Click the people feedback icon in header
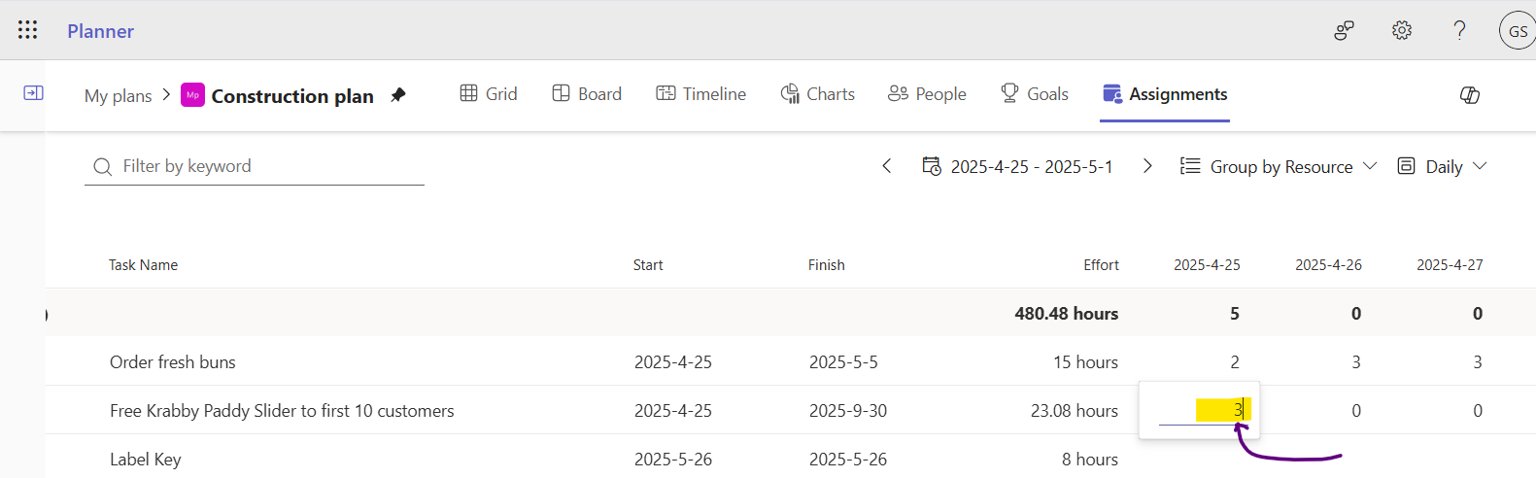The width and height of the screenshot is (1536, 478). click(1344, 30)
